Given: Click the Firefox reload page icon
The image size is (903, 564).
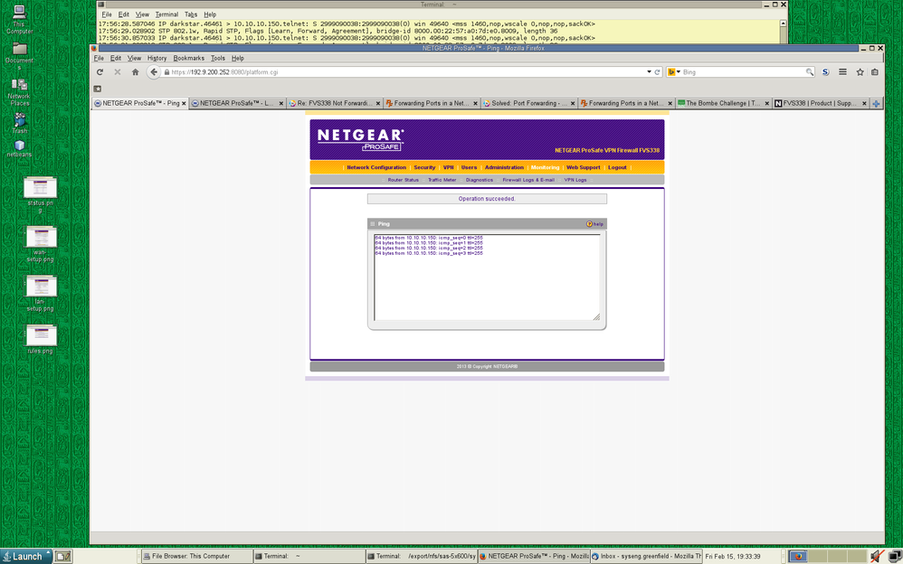Looking at the screenshot, I should (100, 71).
